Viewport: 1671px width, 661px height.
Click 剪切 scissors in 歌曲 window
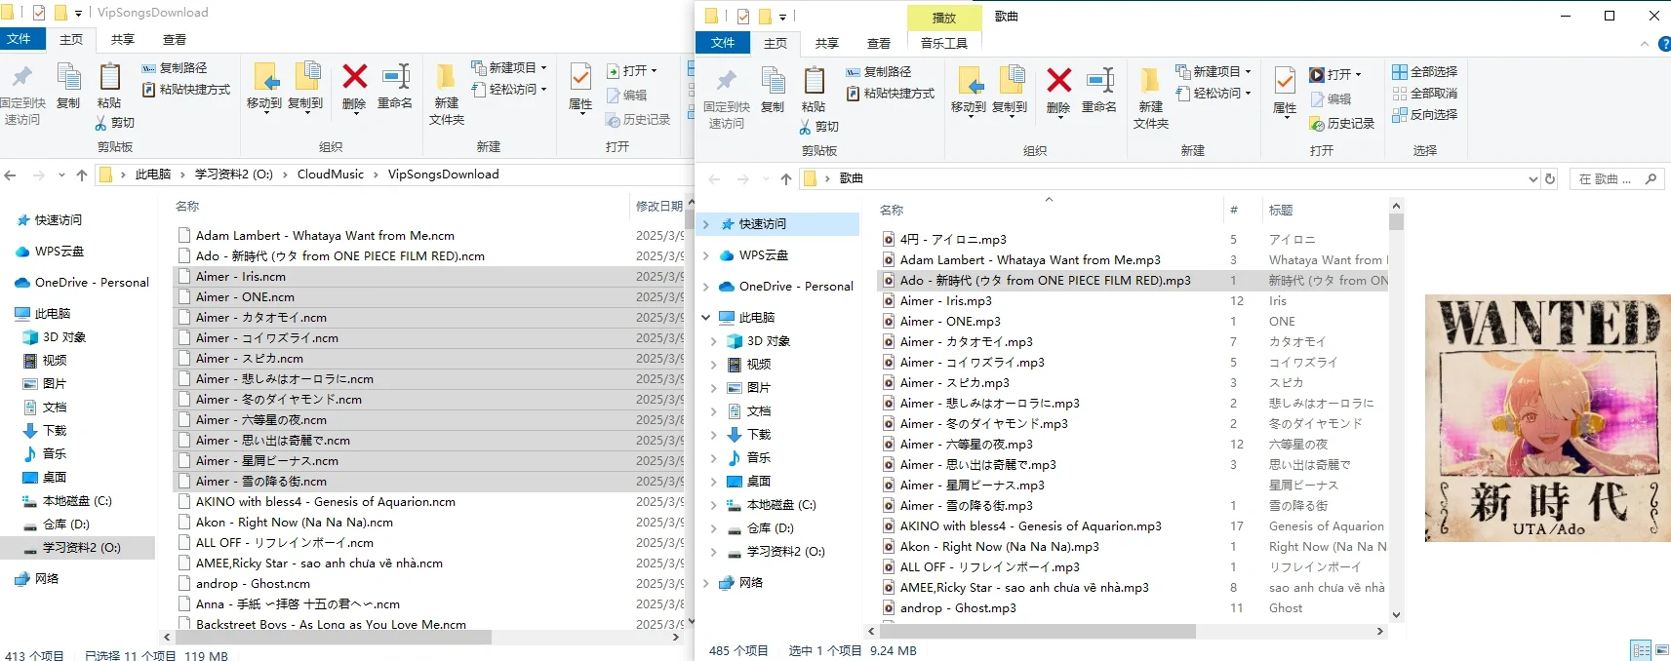806,127
